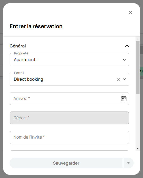Click the Portail floating label
Image resolution: width=143 pixels, height=178 pixels.
pyautogui.click(x=19, y=73)
